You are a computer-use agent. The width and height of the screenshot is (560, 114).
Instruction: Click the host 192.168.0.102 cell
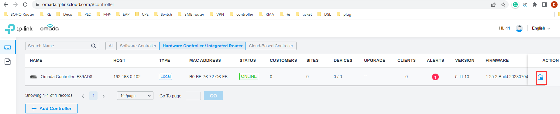point(127,77)
